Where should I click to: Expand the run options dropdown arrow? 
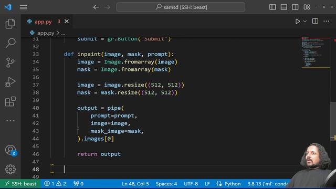click(305, 21)
